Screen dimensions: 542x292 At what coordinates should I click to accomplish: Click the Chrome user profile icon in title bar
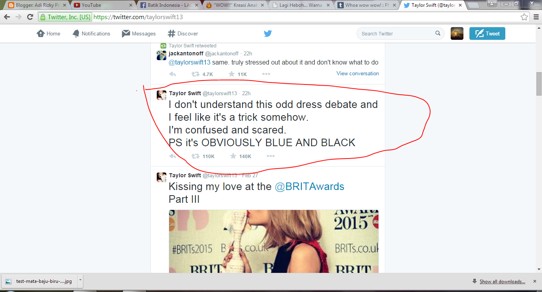[491, 3]
